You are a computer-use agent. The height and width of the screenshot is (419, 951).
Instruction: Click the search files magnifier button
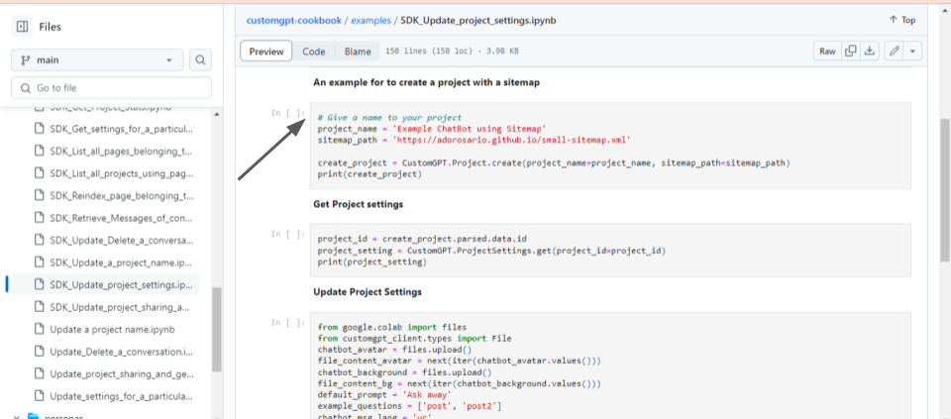point(200,60)
